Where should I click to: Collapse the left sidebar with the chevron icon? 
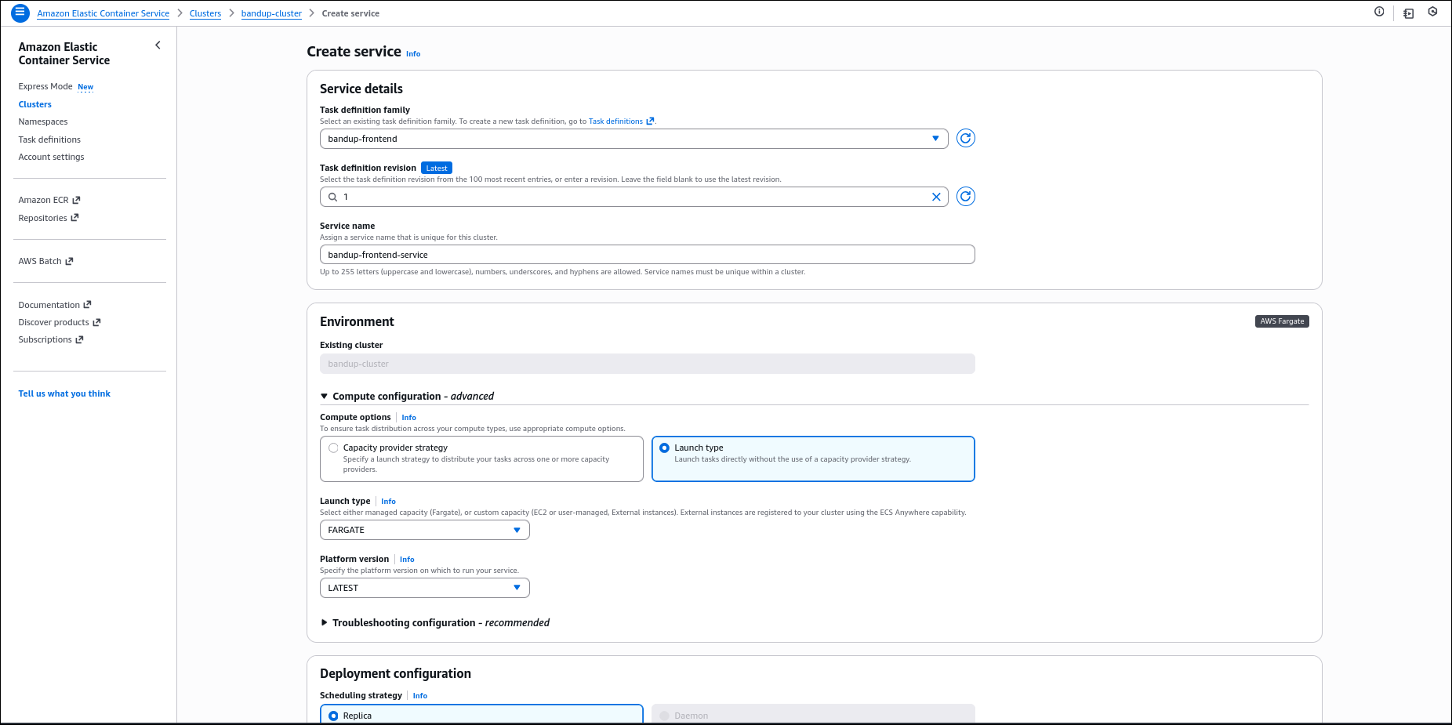pos(158,45)
